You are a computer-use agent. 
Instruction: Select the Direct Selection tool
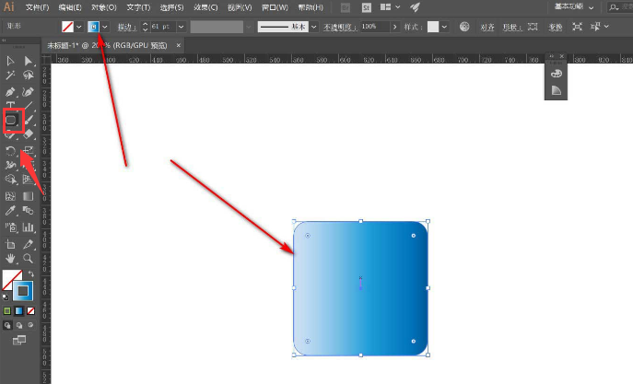click(28, 61)
